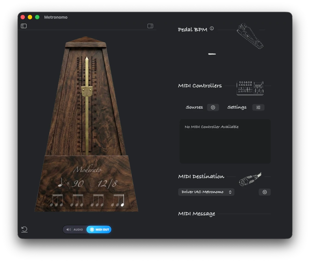Click the 12/8 time signature
This screenshot has width=310, height=262.
point(108,184)
